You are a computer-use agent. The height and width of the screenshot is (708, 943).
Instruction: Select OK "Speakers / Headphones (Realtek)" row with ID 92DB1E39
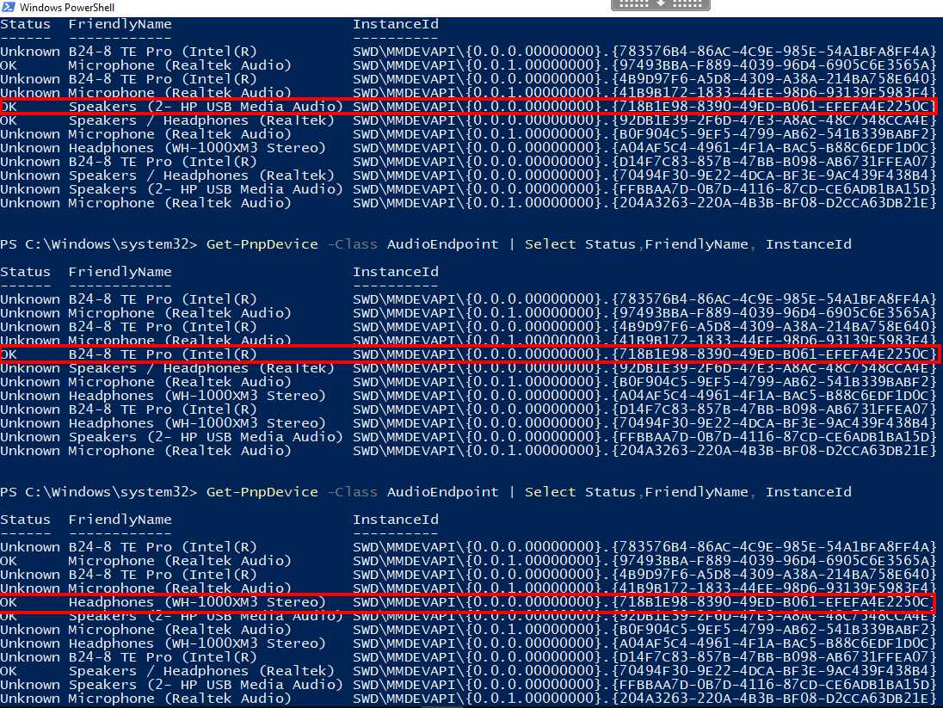[469, 120]
